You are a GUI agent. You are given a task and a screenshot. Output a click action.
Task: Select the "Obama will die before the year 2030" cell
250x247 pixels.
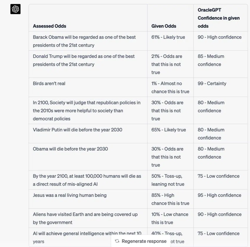(70, 149)
